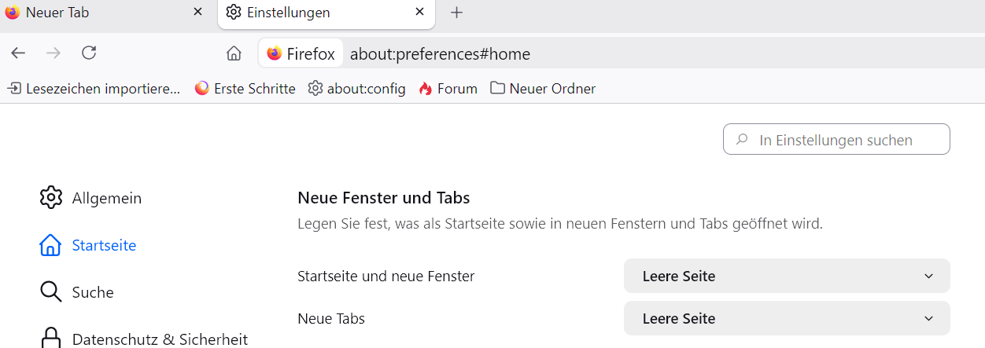Reload the current page
This screenshot has width=985, height=348.
[89, 53]
